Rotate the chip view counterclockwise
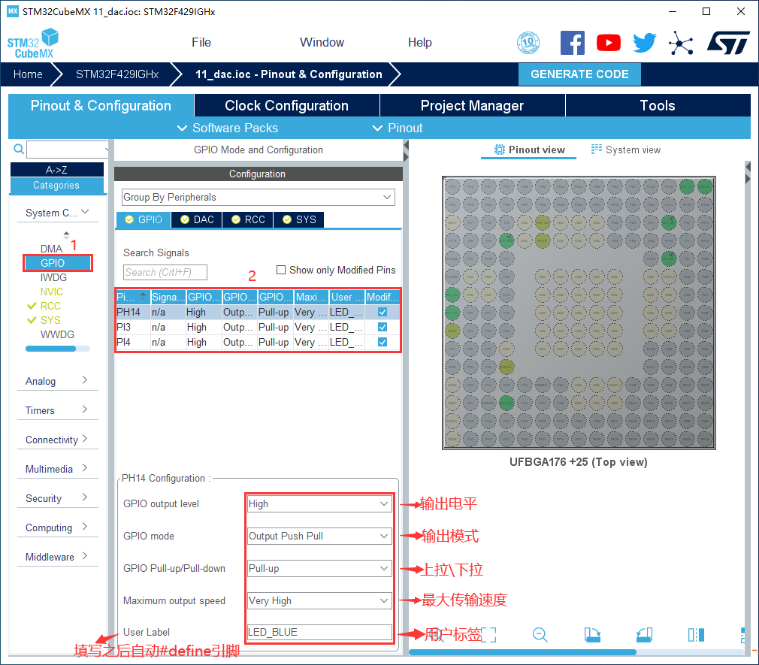Image resolution: width=759 pixels, height=665 pixels. pyautogui.click(x=644, y=635)
